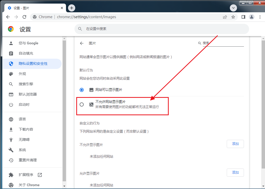The image size is (265, 189).
Task: Open 扩展程序 link in sidebar
Action: [32, 175]
